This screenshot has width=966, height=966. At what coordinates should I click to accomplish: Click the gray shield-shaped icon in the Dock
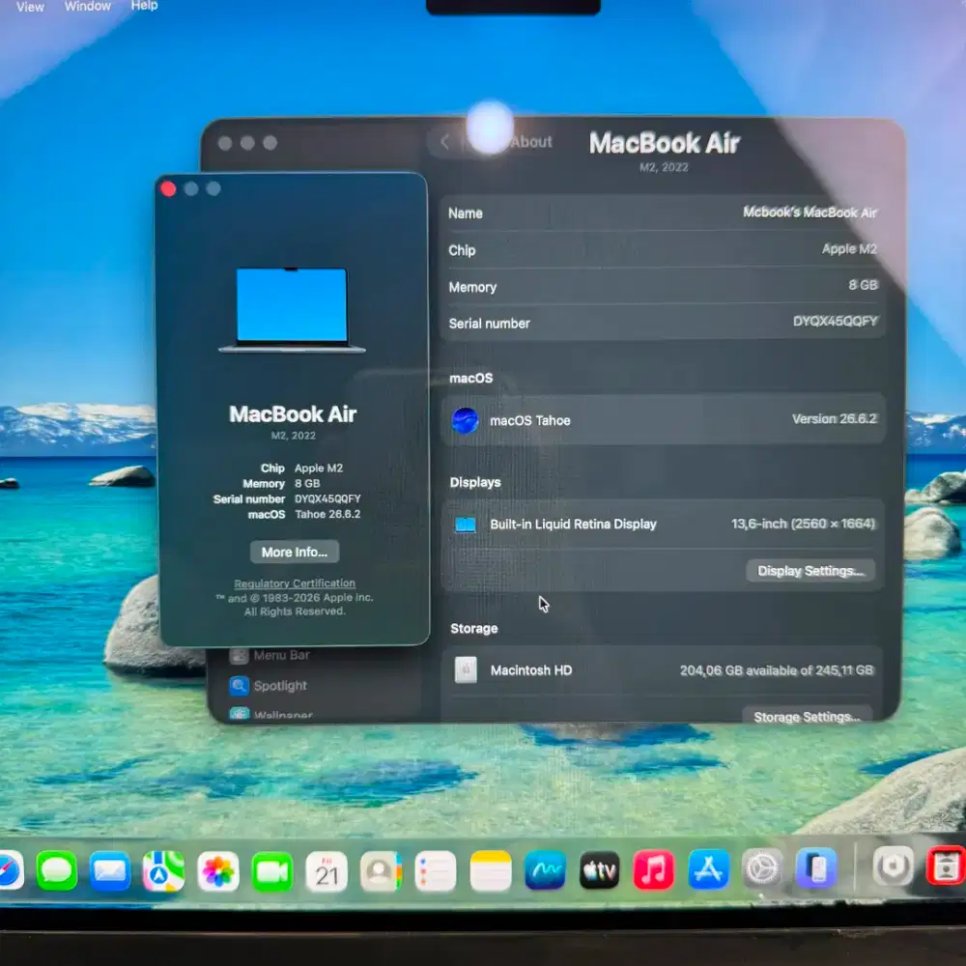893,866
